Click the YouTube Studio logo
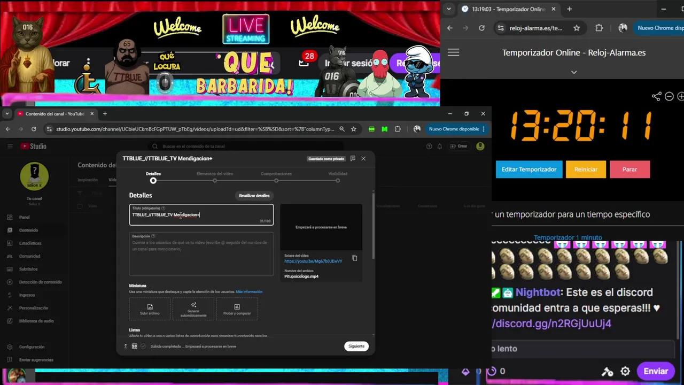This screenshot has height=385, width=684. [34, 146]
